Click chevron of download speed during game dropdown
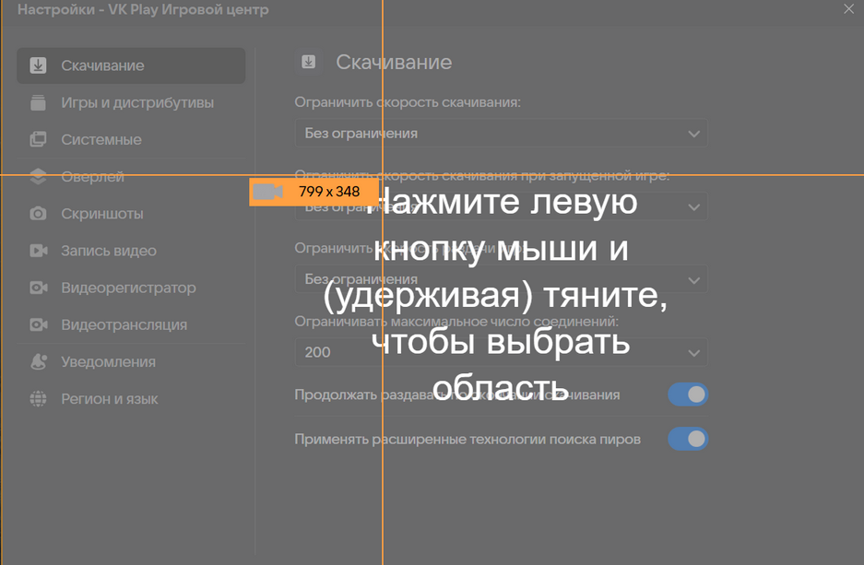The width and height of the screenshot is (864, 565). coord(694,206)
